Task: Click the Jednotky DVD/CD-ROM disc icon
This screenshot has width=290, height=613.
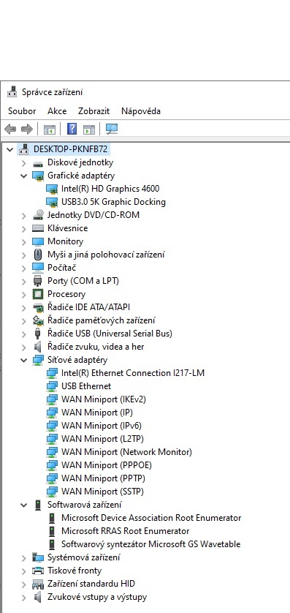Action: 38,215
